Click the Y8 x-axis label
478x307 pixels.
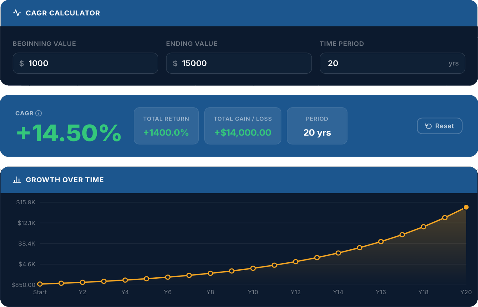click(210, 292)
